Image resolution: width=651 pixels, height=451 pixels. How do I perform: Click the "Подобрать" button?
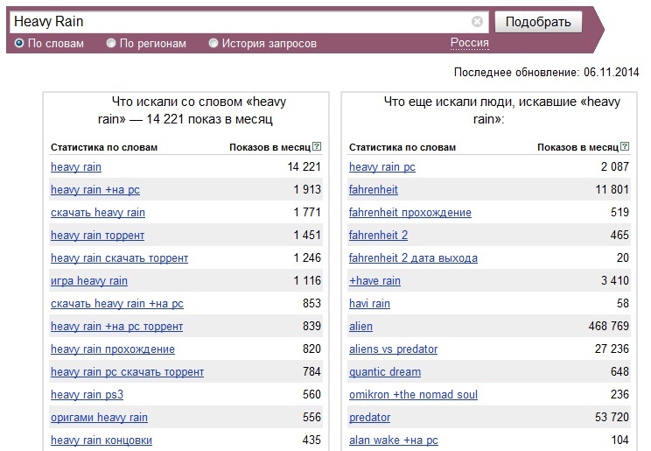coord(538,22)
